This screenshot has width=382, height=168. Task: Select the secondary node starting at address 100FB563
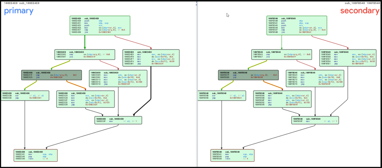coord(282,54)
